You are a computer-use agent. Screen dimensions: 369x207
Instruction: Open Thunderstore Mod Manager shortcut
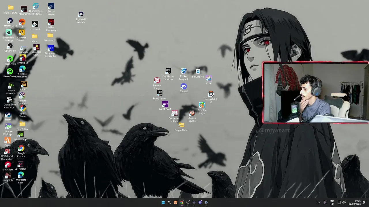(36, 9)
